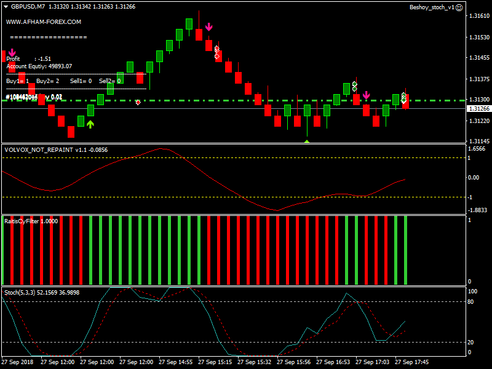Click the 27 Sep 17:45 time axis label
This screenshot has height=369, width=492.
(x=411, y=362)
